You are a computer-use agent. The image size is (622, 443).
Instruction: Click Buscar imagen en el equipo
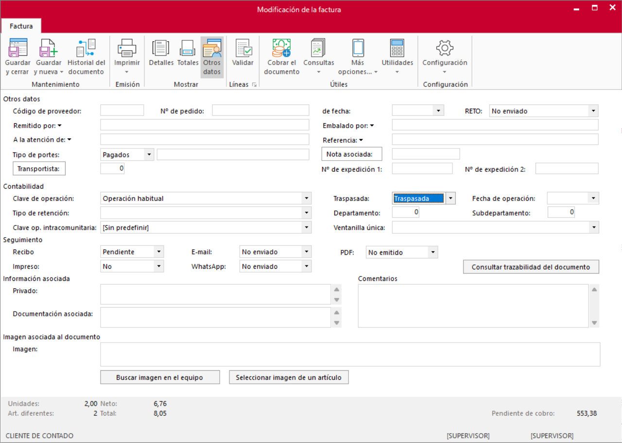[159, 377]
